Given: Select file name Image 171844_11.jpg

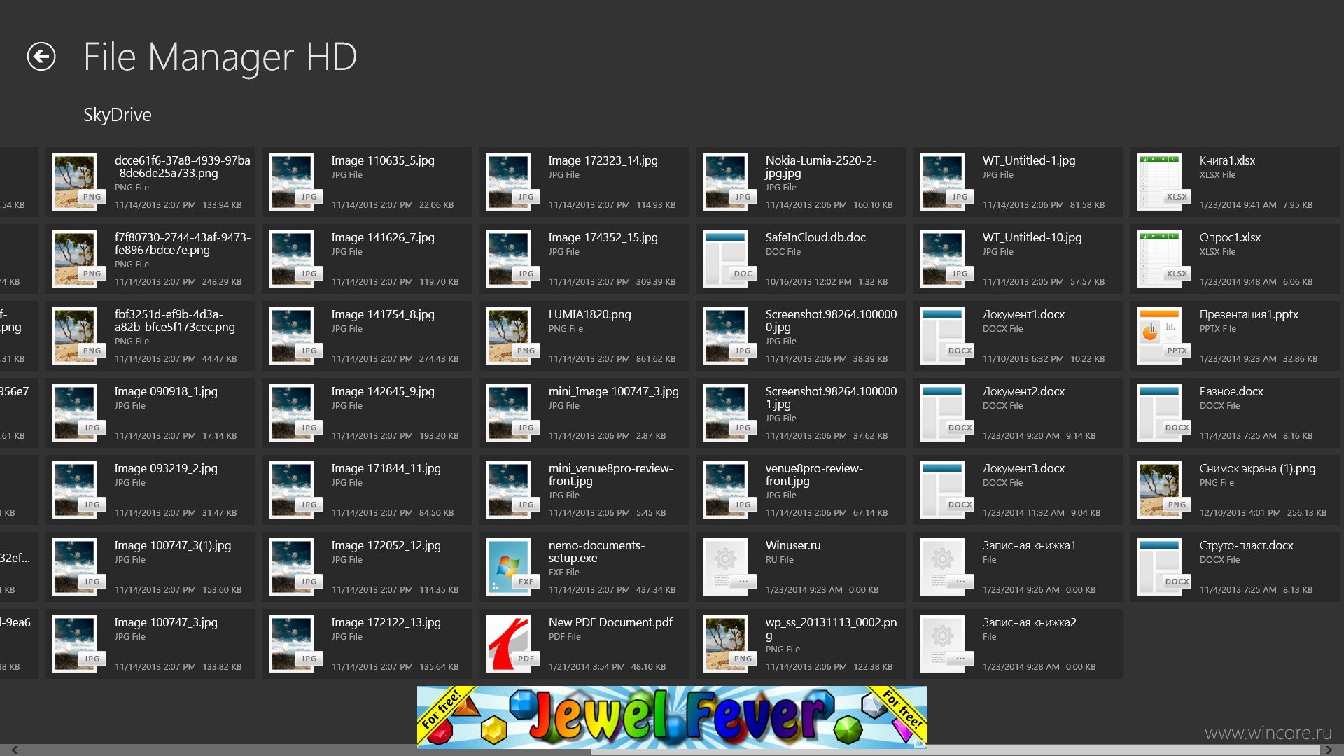Looking at the screenshot, I should pyautogui.click(x=386, y=468).
